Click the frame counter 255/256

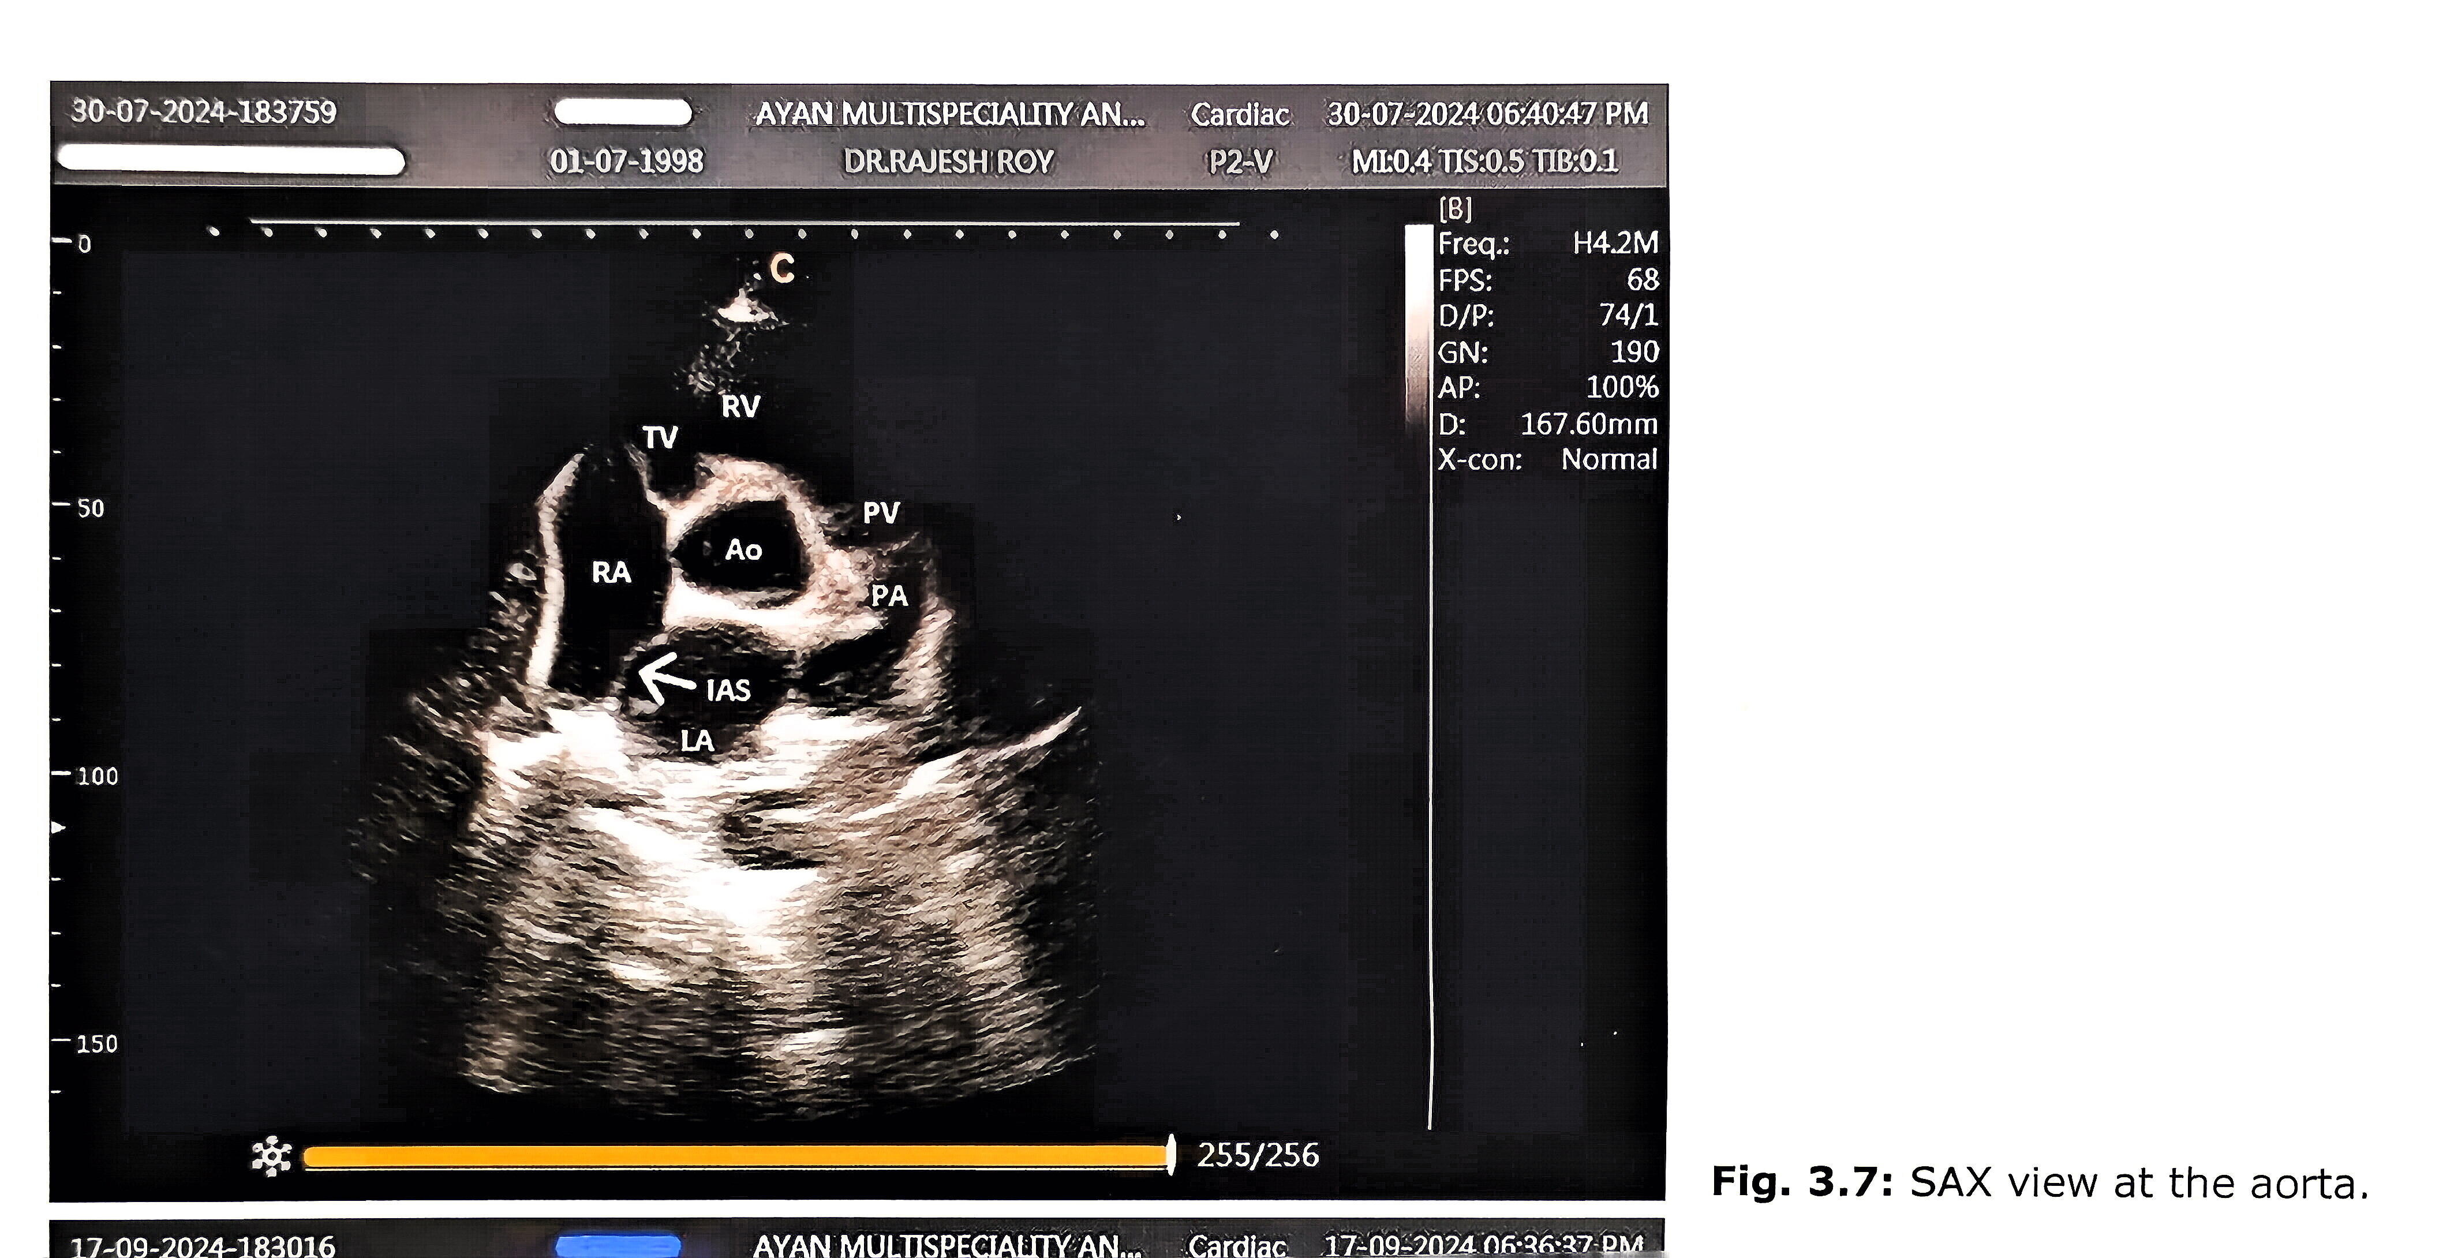point(1258,1155)
